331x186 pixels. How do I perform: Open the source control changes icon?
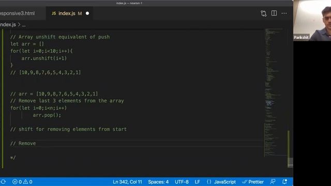pos(263,13)
